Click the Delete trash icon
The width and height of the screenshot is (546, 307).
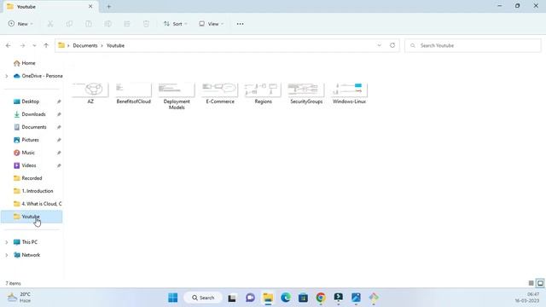click(x=146, y=24)
